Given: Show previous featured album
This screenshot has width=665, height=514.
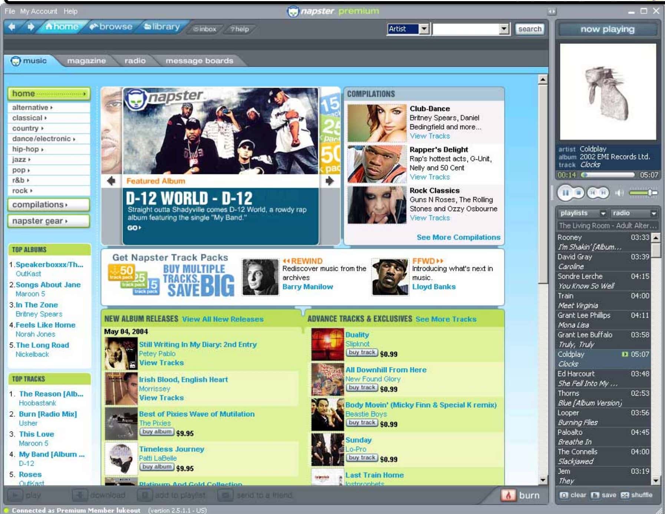Looking at the screenshot, I should 111,181.
